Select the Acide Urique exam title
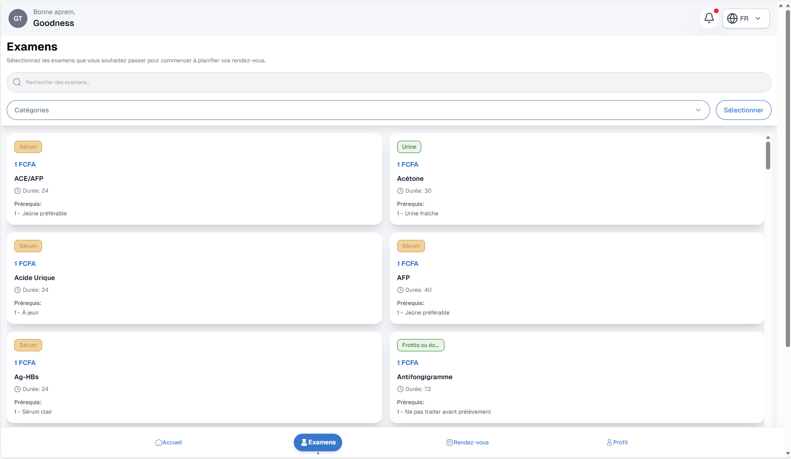The image size is (791, 459). coord(35,278)
